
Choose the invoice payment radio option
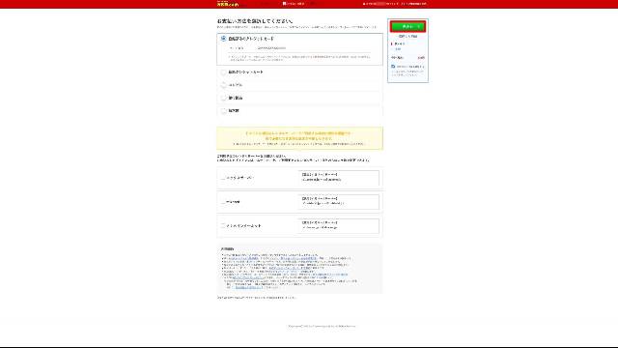223,111
